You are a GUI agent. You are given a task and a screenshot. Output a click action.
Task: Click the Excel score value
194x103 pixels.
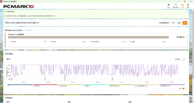(x=84, y=42)
